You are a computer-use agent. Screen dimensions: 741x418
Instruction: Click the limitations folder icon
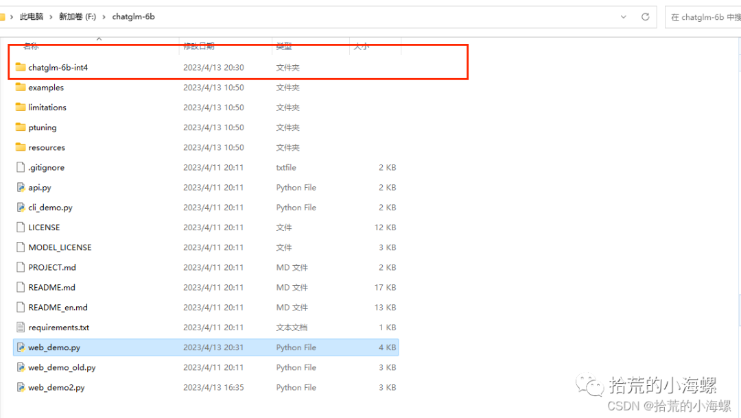(21, 107)
